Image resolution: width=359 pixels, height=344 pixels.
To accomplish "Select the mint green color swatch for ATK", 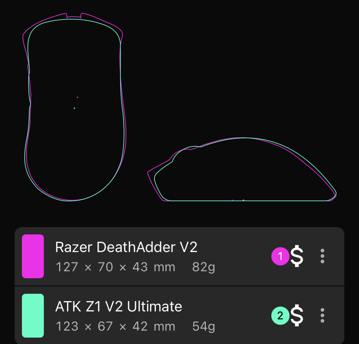I will (x=33, y=316).
